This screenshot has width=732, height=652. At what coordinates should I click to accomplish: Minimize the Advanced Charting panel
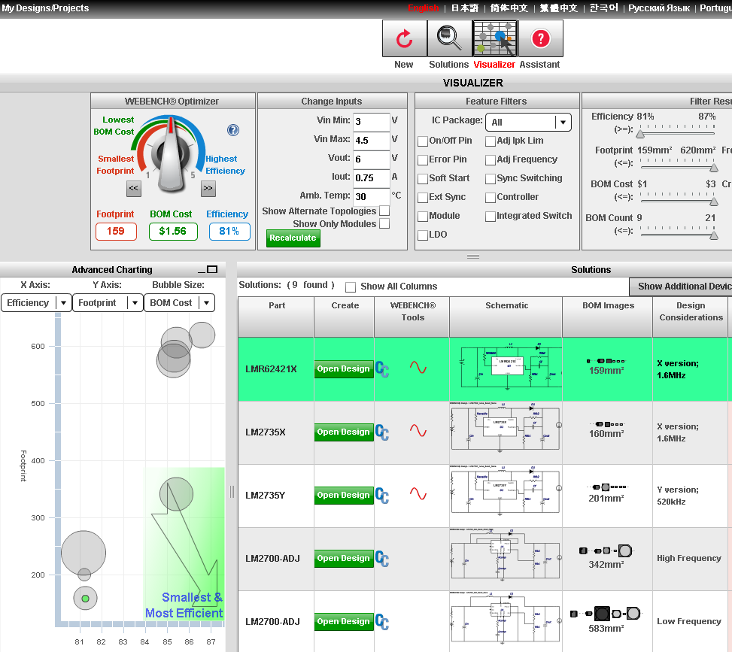click(x=202, y=271)
